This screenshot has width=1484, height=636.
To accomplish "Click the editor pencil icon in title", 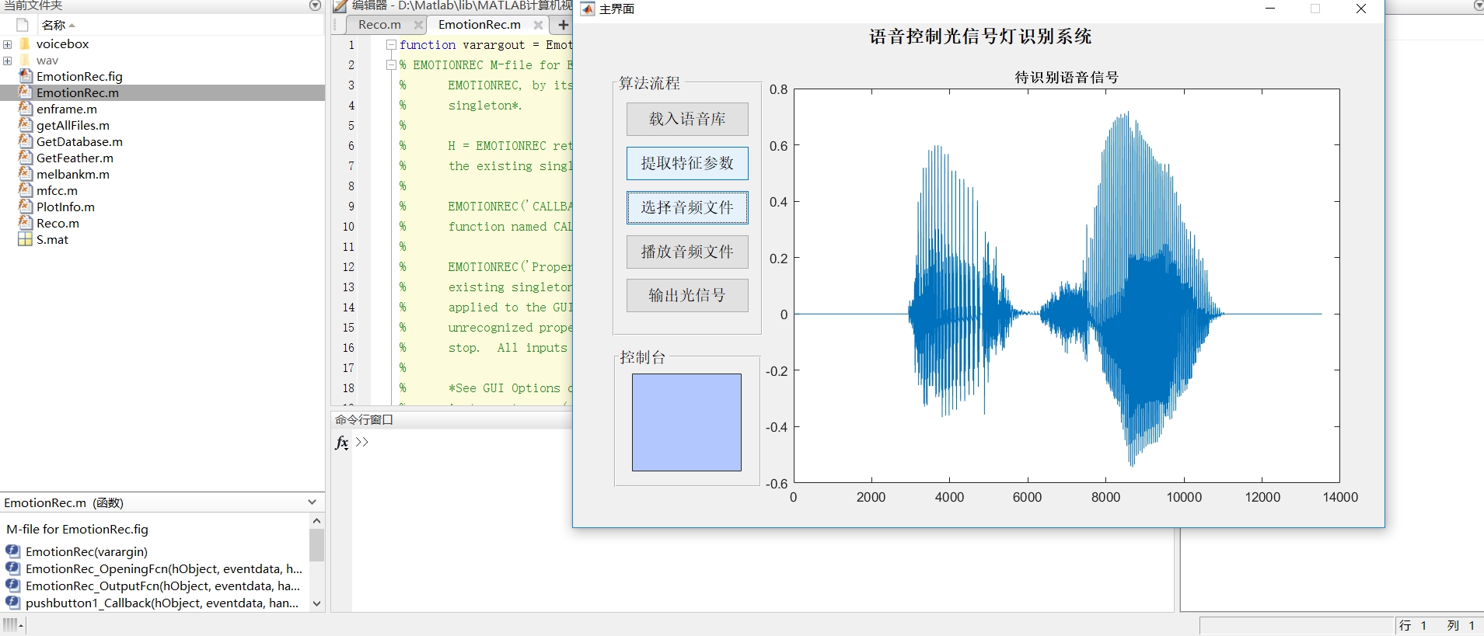I will coord(340,5).
